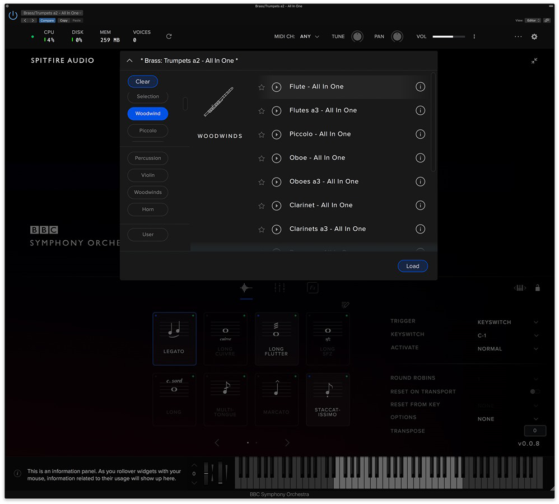The image size is (559, 504).
Task: Favorite Flute - All In One with star
Action: (x=262, y=87)
